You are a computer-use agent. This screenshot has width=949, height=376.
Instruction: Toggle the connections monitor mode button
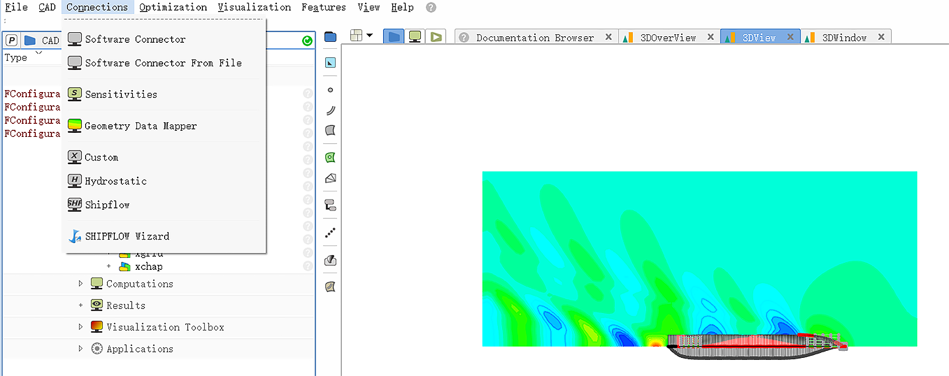coord(415,37)
